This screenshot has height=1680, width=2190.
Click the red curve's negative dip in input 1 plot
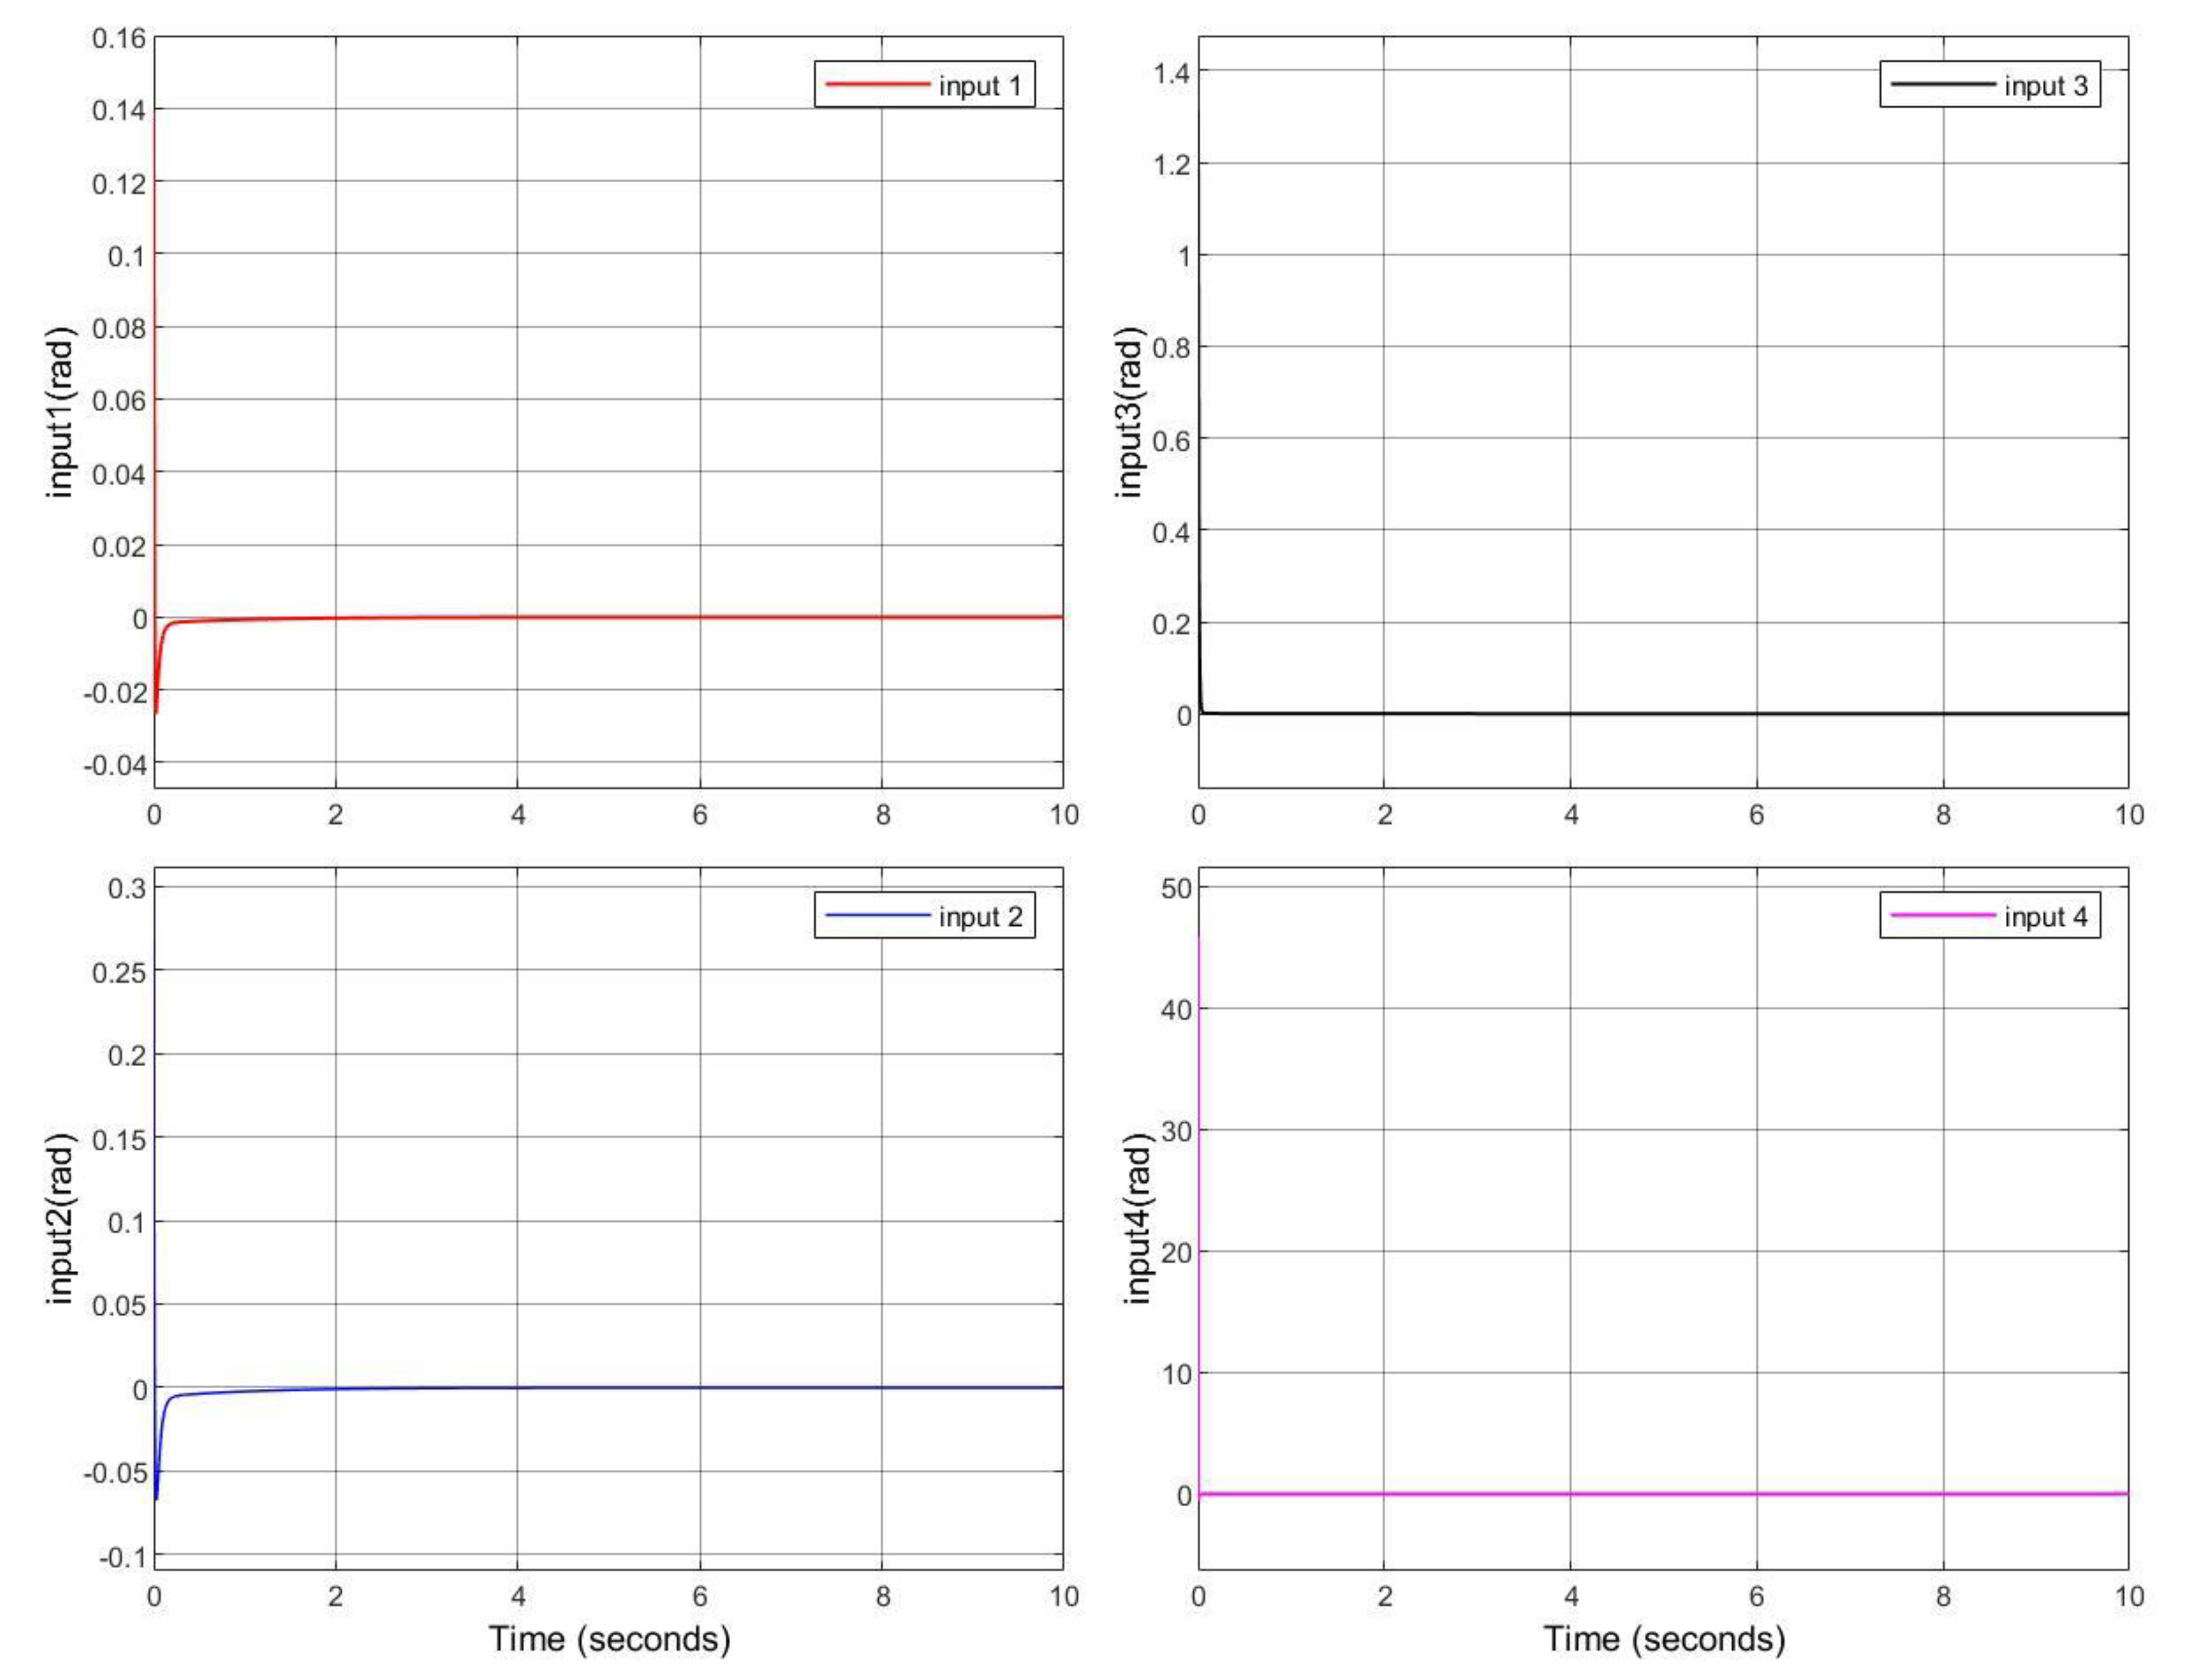[x=157, y=708]
